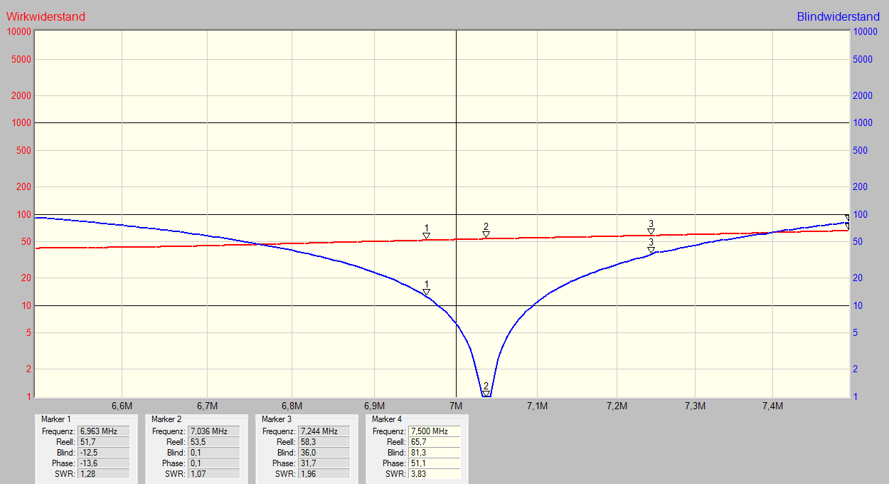Click the red Wirkwiderstand axis title
The image size is (889, 484).
(x=46, y=16)
